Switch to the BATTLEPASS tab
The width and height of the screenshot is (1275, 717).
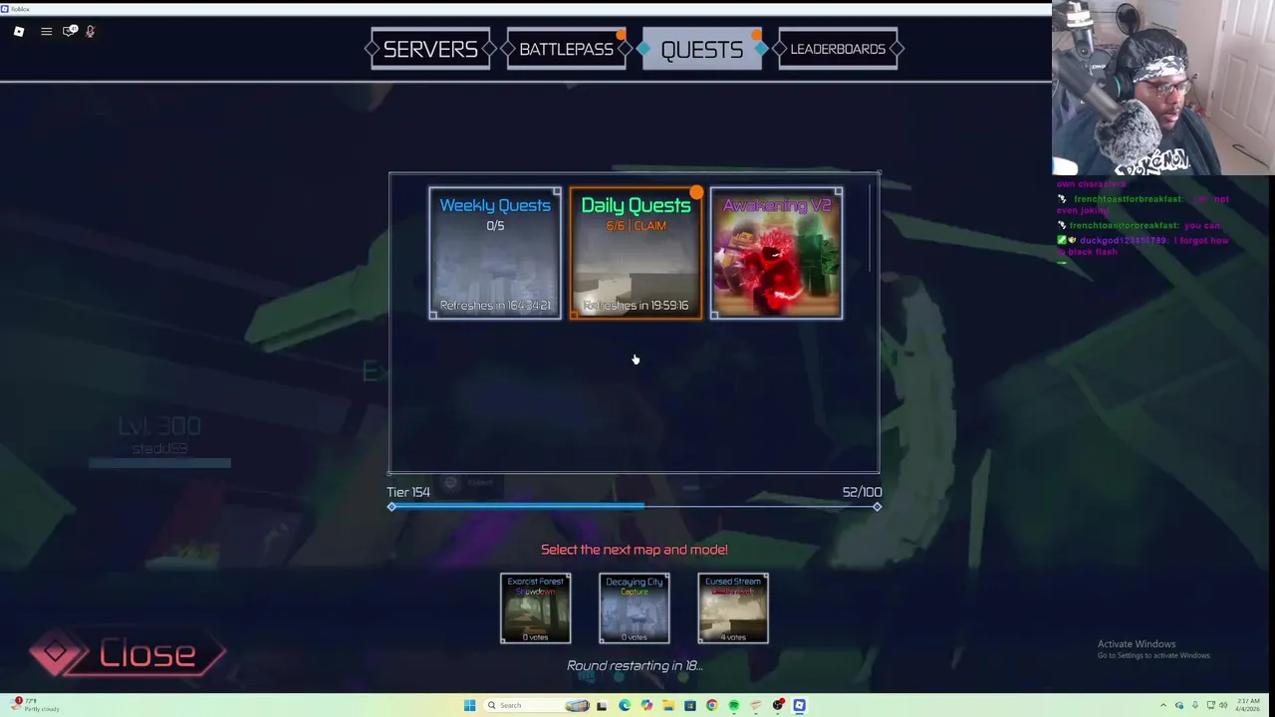pos(566,49)
